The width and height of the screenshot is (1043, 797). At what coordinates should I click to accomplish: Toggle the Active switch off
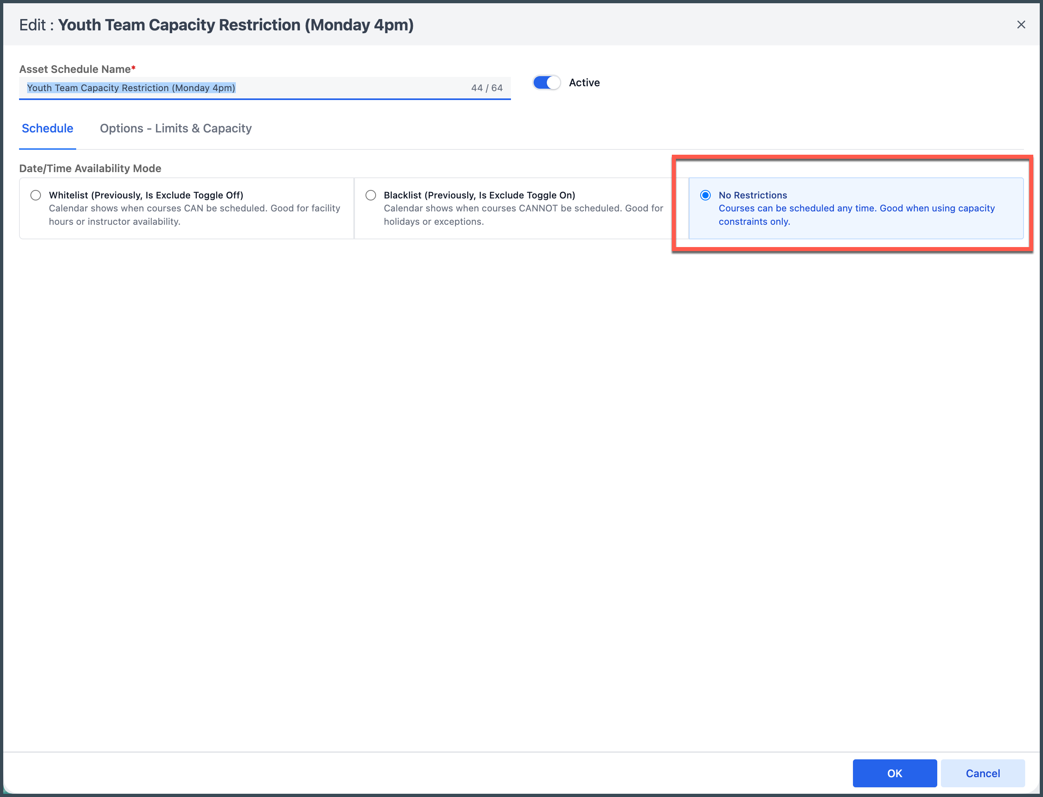pos(547,83)
